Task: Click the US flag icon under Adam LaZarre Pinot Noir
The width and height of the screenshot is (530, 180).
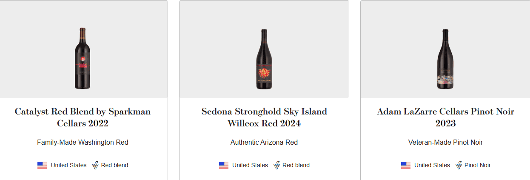Action: tap(406, 165)
